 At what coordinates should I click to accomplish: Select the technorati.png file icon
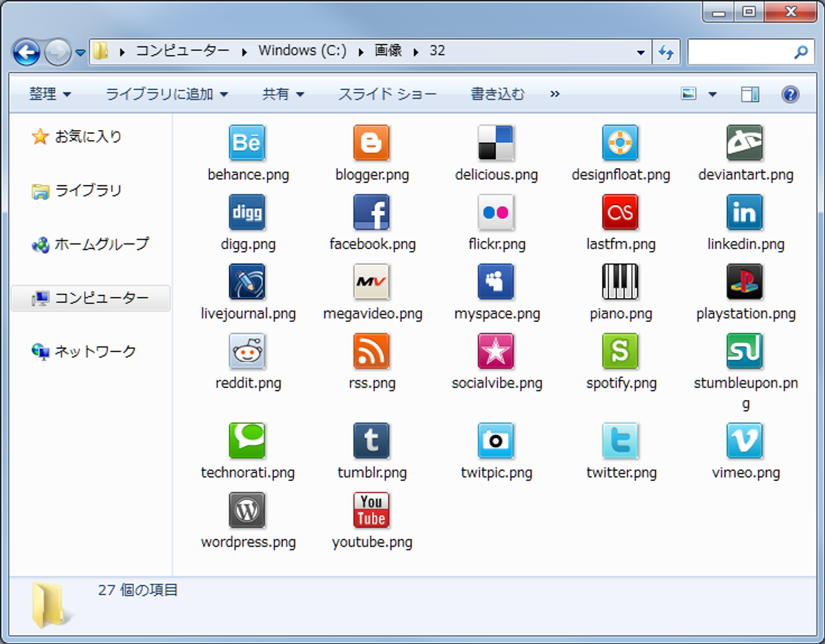tap(247, 440)
